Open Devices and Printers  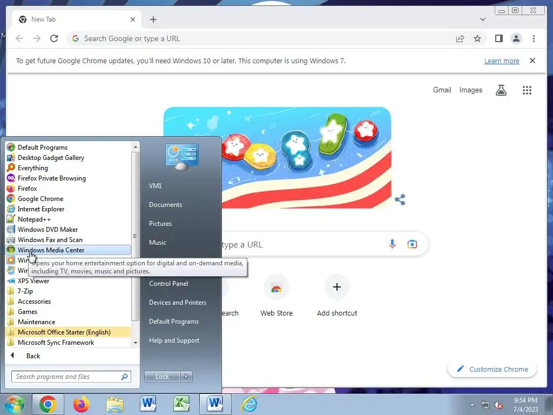tap(177, 303)
